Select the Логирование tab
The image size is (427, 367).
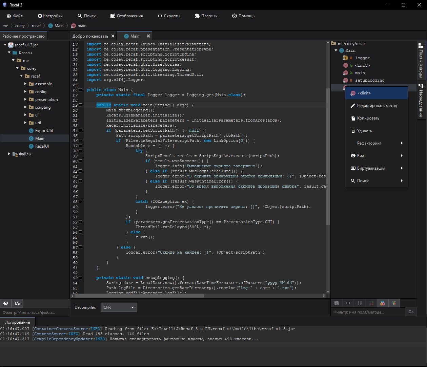pyautogui.click(x=18, y=322)
